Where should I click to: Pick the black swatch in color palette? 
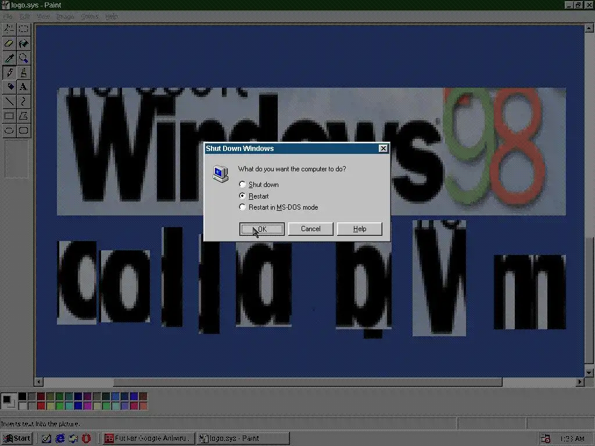(x=23, y=397)
